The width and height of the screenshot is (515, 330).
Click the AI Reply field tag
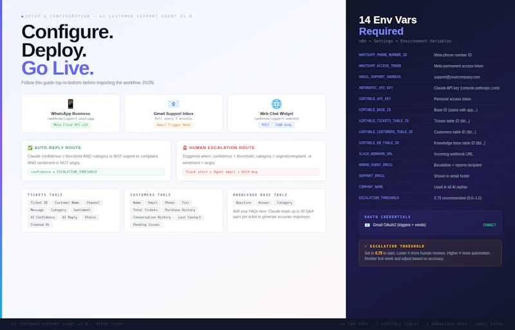click(70, 217)
